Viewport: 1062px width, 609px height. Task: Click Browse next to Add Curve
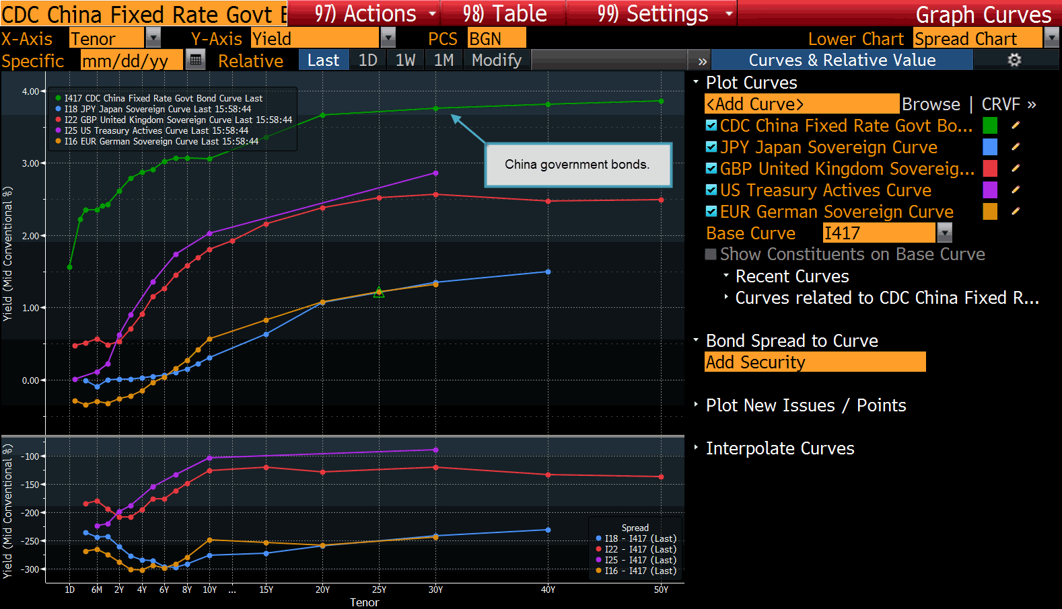point(931,104)
